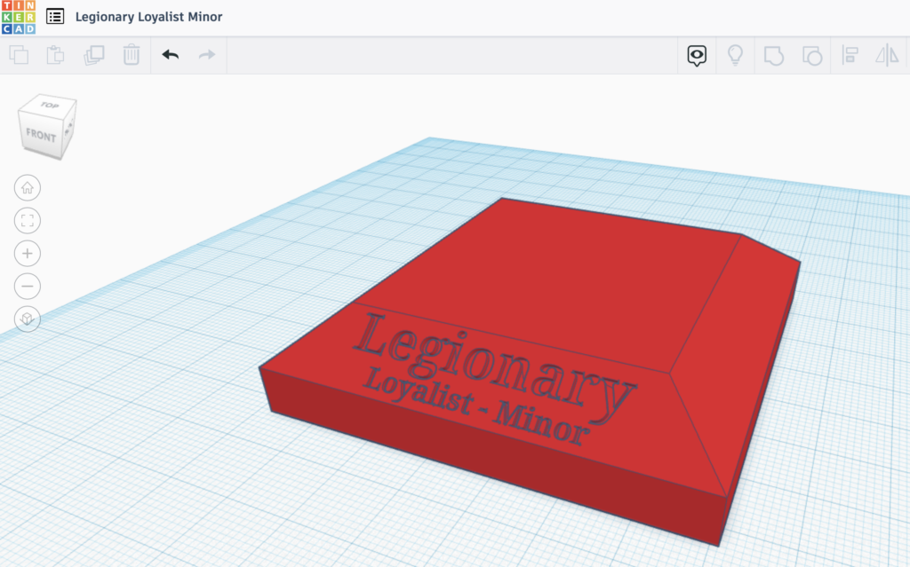This screenshot has height=567, width=910.
Task: Zoom out with the minus button
Action: point(28,286)
